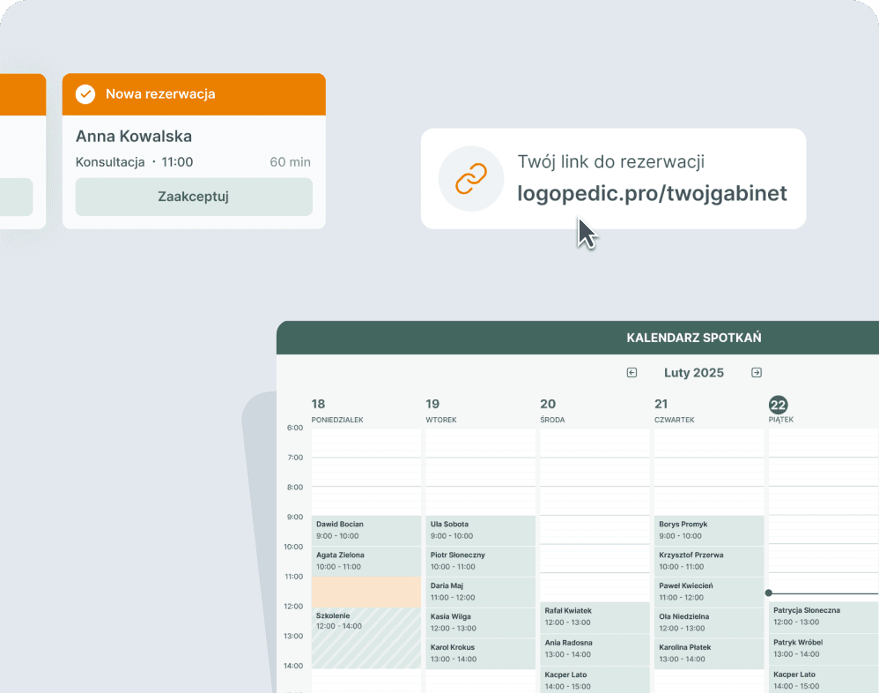Open Krzysztof Przerwa 10:00 appointment
The height and width of the screenshot is (693, 879).
click(x=709, y=561)
